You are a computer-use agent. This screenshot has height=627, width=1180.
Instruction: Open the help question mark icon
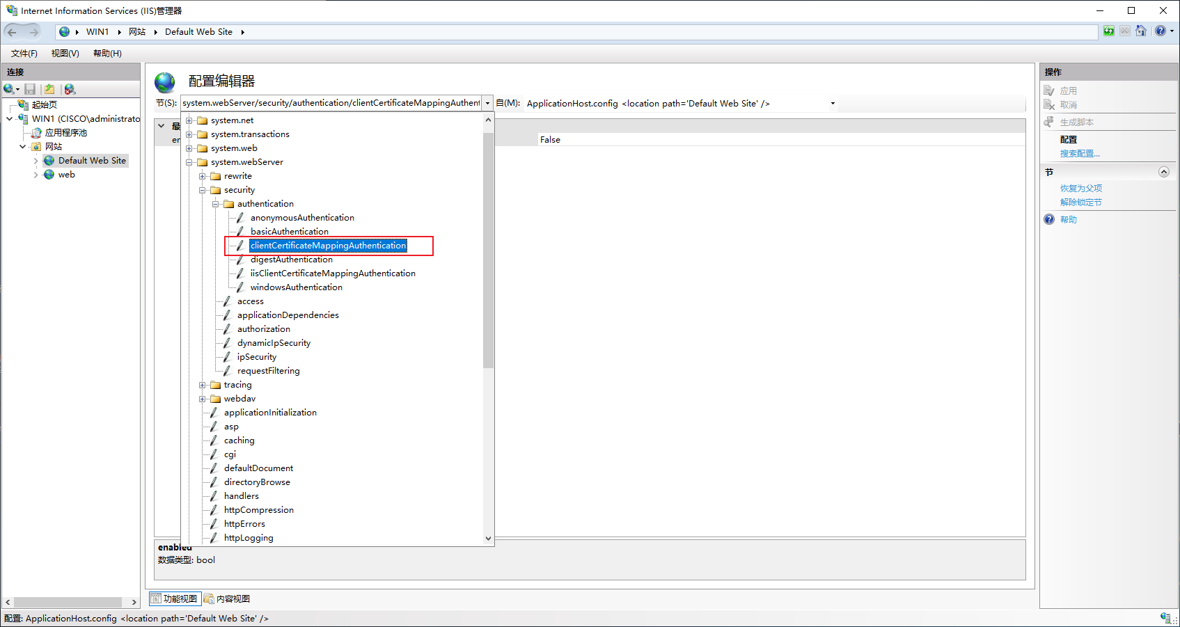(1161, 31)
